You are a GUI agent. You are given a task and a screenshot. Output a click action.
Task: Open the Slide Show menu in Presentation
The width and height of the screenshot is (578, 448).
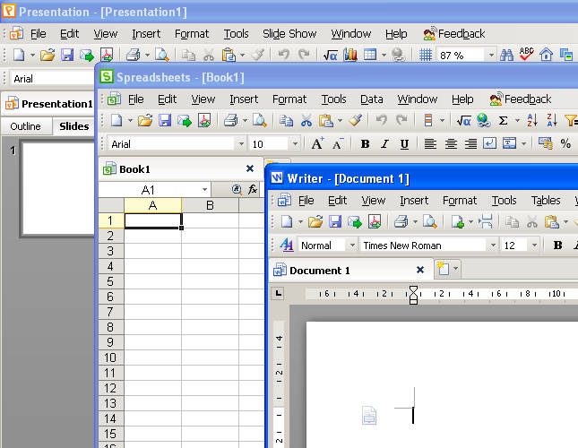pos(289,33)
